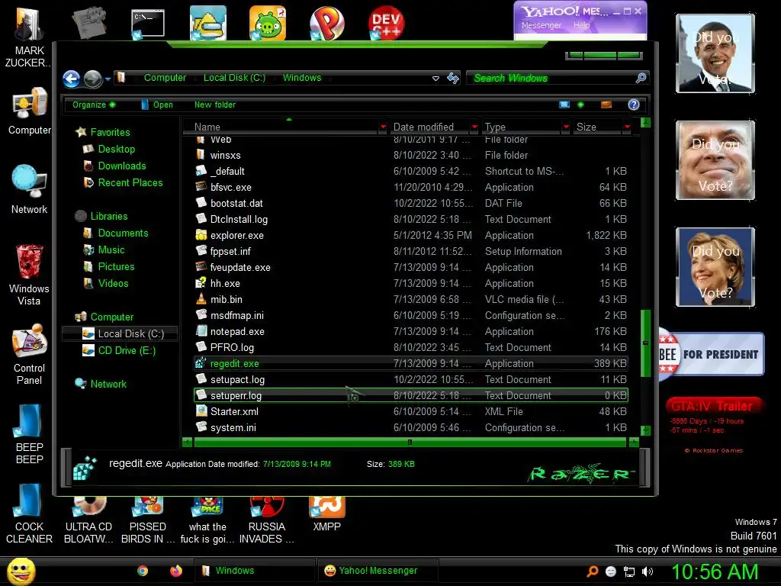Click the Forward arrow in Explorer

[92, 79]
